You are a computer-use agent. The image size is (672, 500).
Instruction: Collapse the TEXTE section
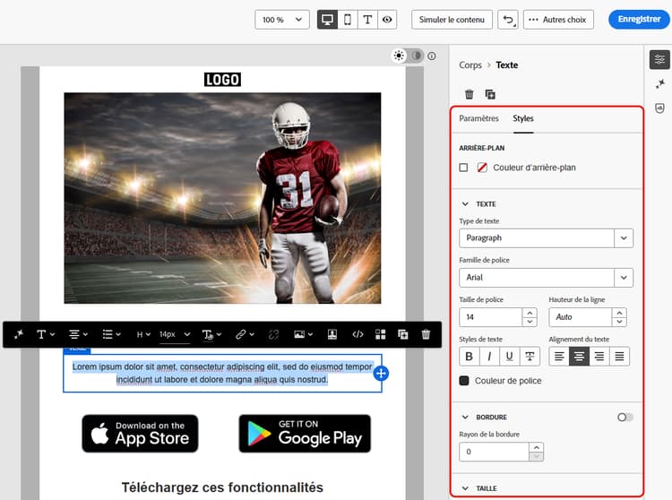(465, 204)
